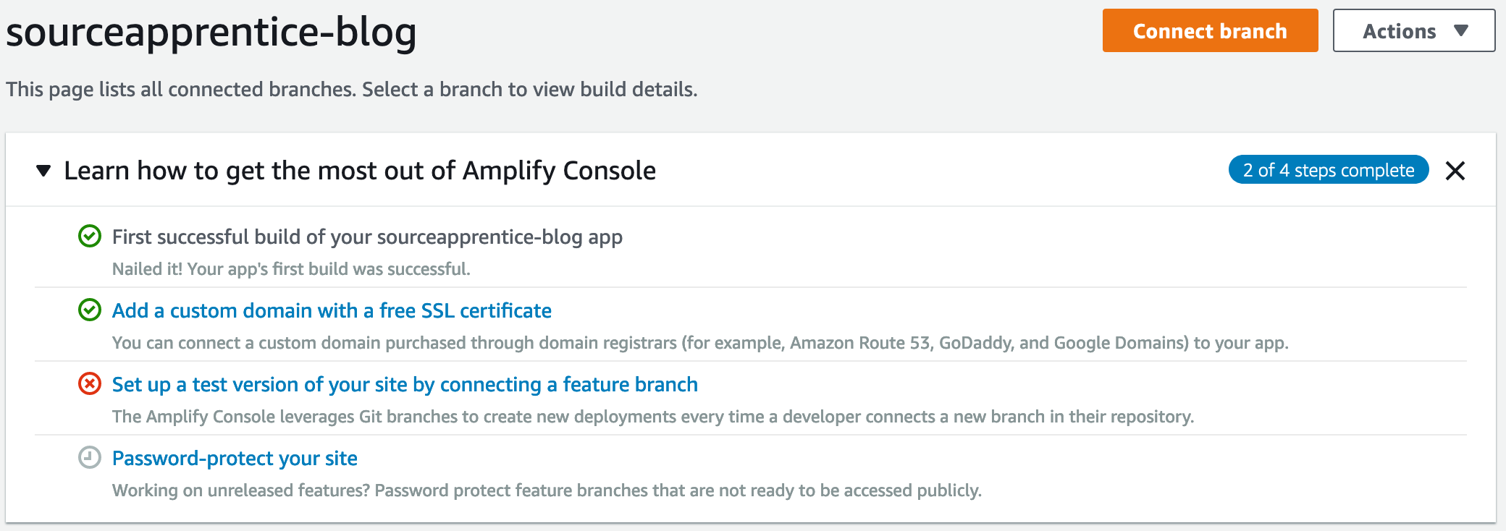Open the Password-protect your site link

point(235,458)
